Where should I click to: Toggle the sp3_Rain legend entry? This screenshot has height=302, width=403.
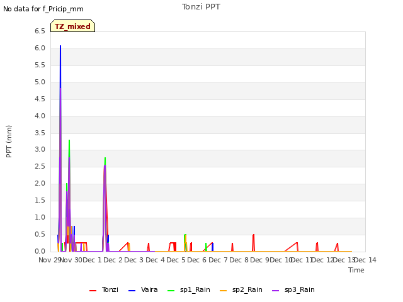tap(293, 289)
